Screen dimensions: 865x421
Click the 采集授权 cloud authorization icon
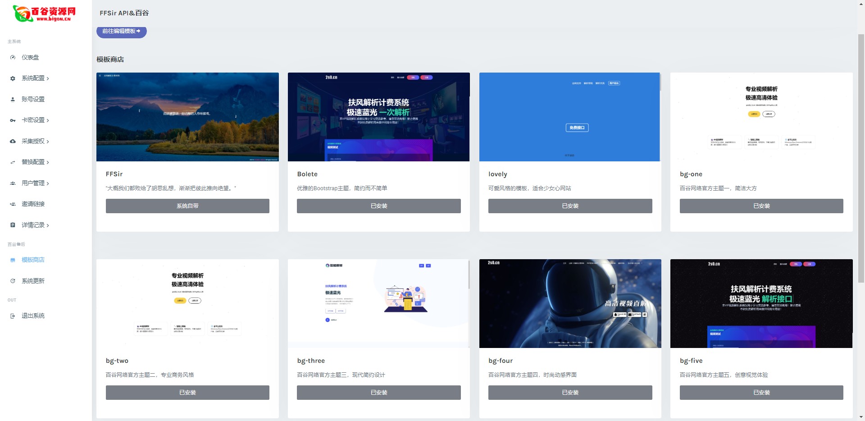tap(13, 141)
